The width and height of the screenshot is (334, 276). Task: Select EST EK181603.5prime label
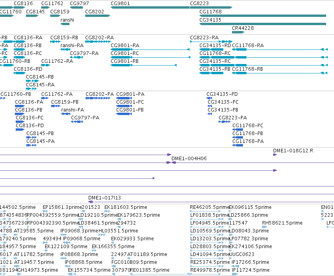point(126,207)
